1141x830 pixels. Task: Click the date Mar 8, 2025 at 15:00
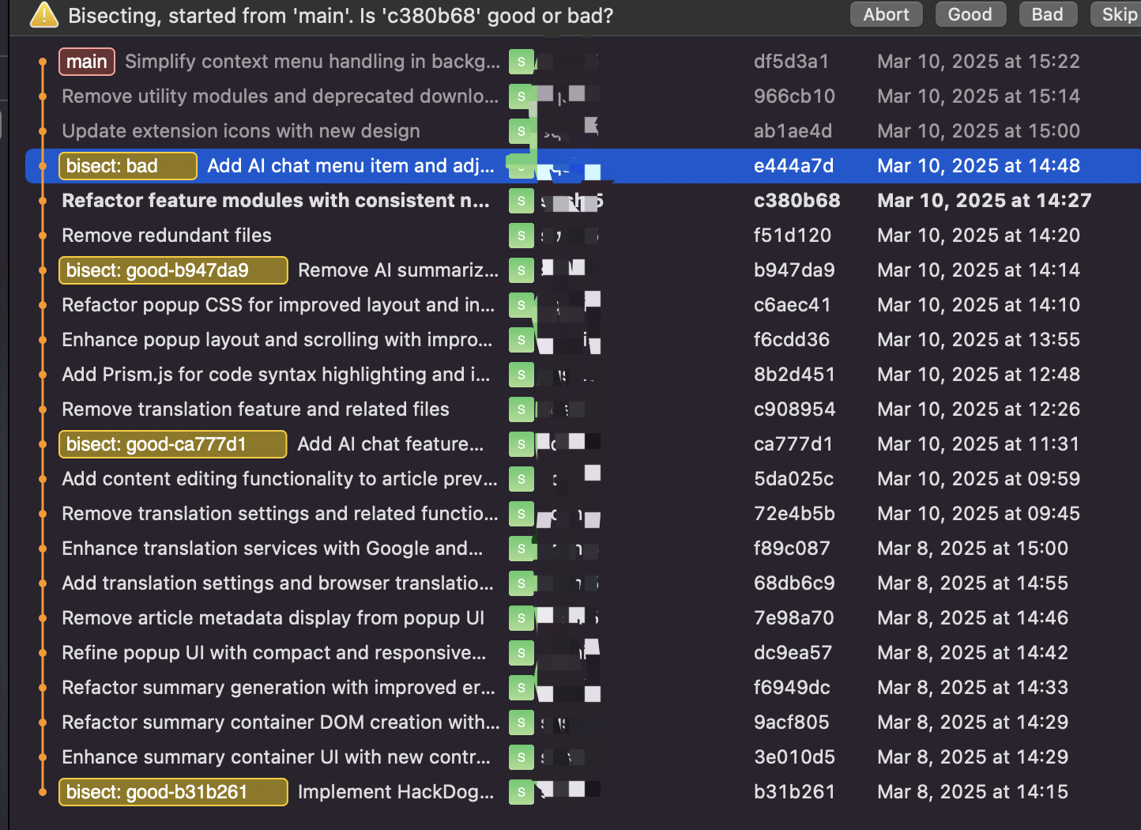click(972, 549)
